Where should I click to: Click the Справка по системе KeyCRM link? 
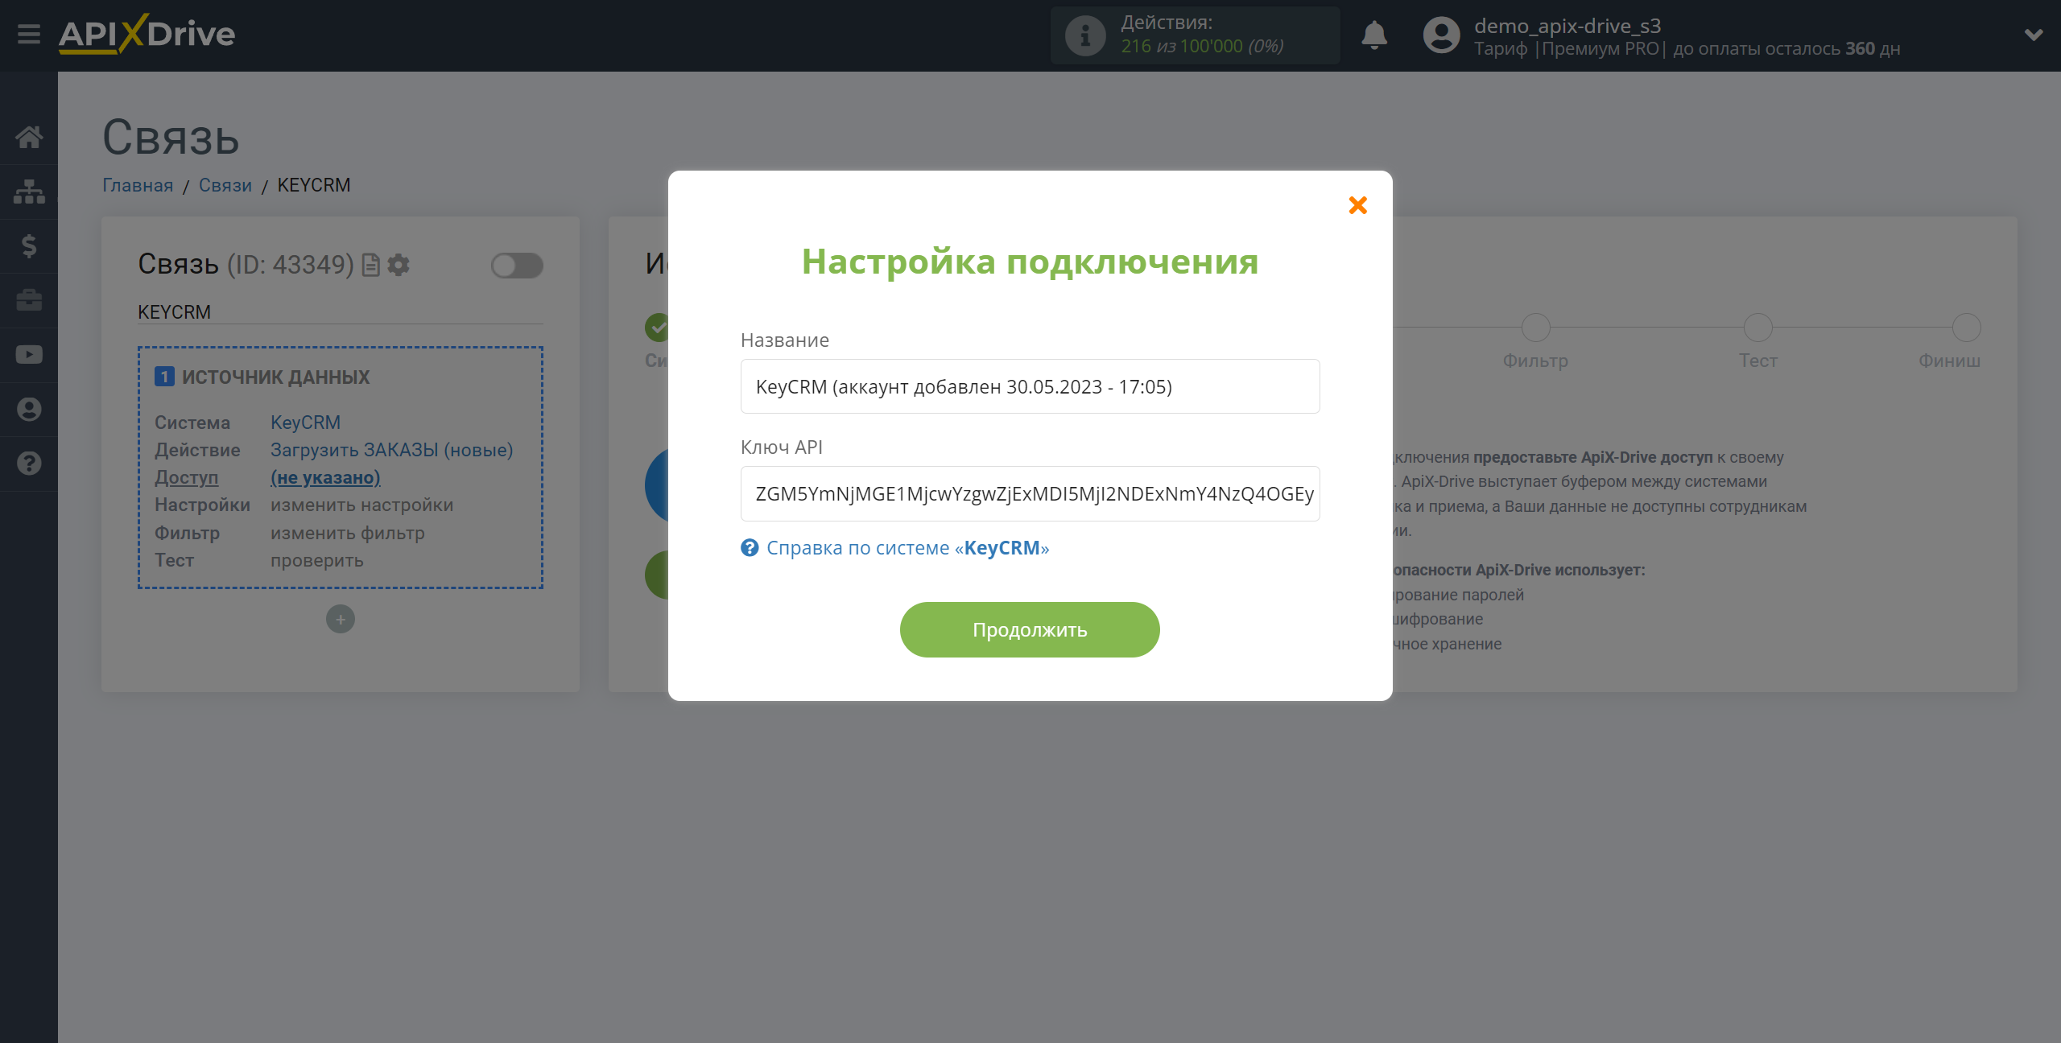click(909, 546)
